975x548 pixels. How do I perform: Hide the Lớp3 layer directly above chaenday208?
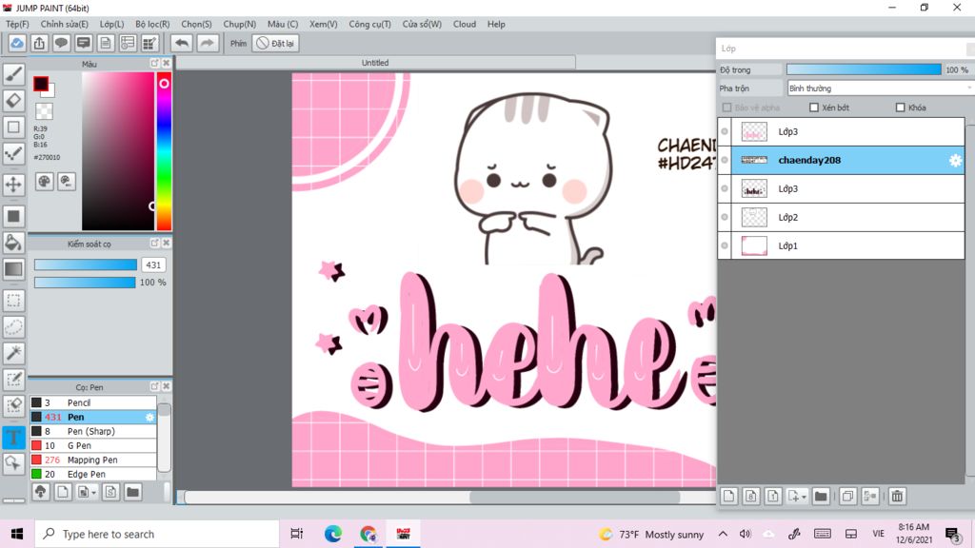(725, 131)
